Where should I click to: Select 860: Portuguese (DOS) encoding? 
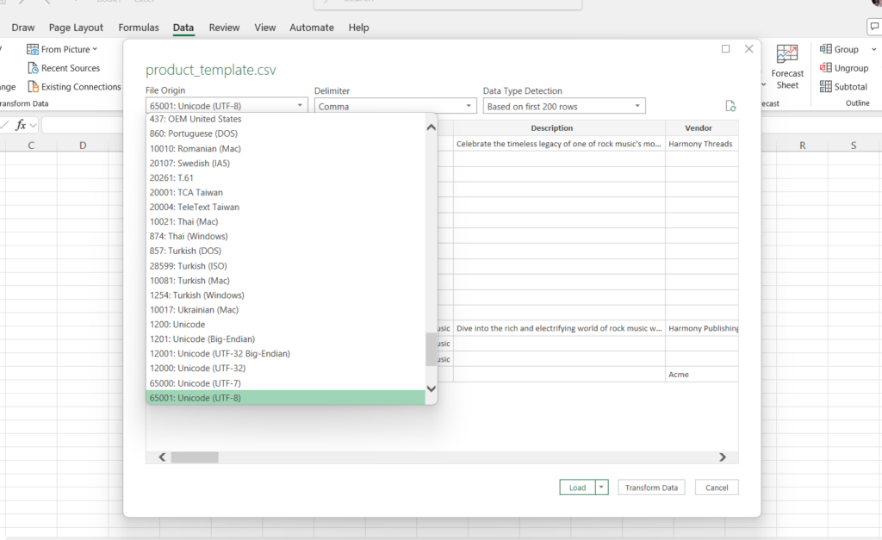286,133
